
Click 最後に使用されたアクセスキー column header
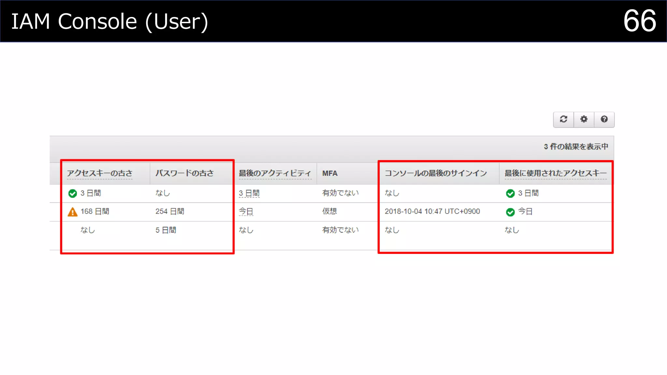[x=556, y=173]
